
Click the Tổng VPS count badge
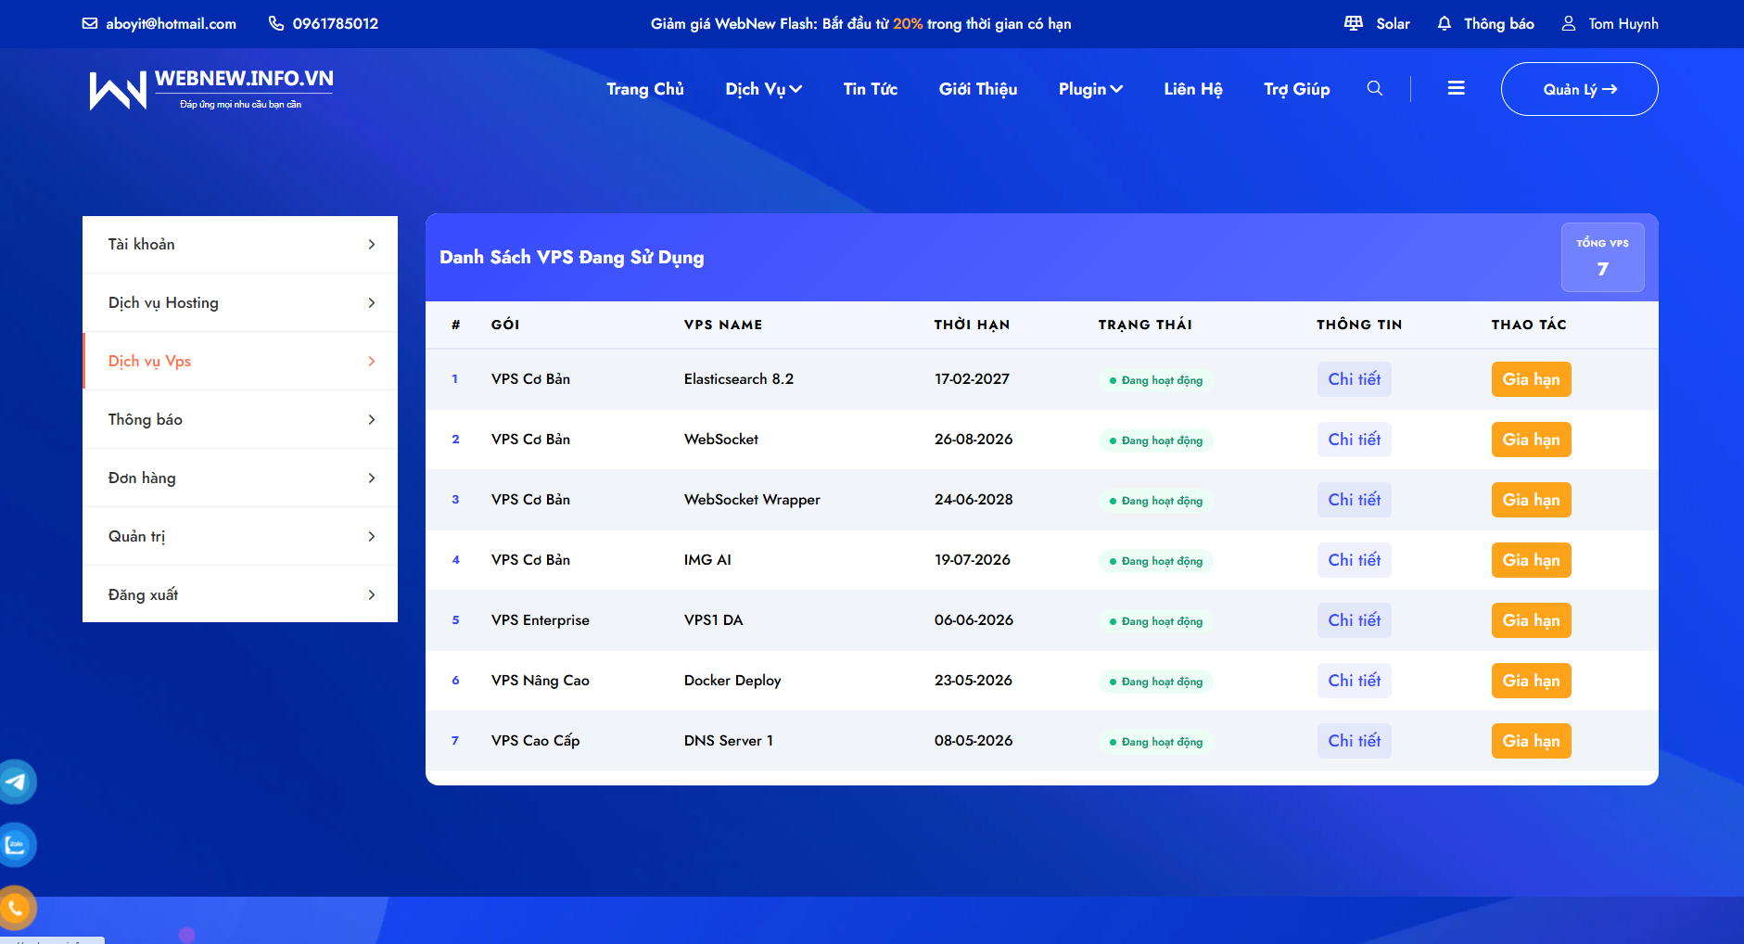pyautogui.click(x=1603, y=257)
